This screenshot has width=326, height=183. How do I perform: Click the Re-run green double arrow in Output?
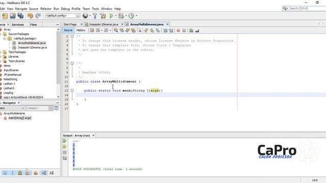pyautogui.click(x=65, y=141)
